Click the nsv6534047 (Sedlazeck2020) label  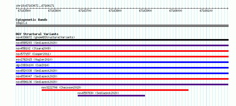coord(37,76)
